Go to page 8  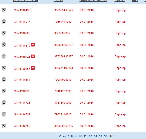coord(72,136)
